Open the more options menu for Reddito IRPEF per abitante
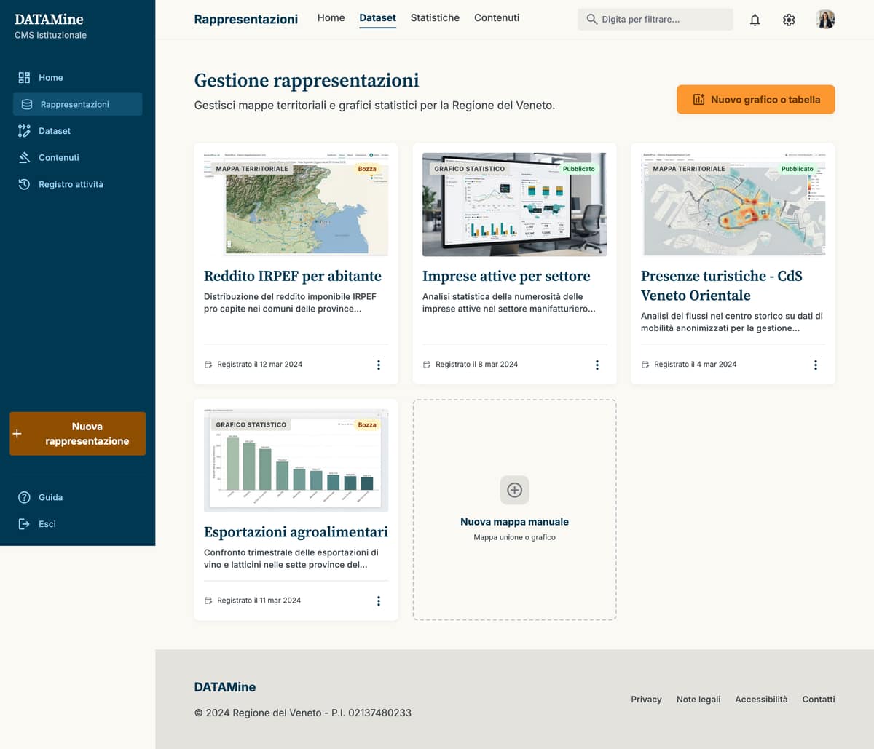This screenshot has width=874, height=749. 379,365
